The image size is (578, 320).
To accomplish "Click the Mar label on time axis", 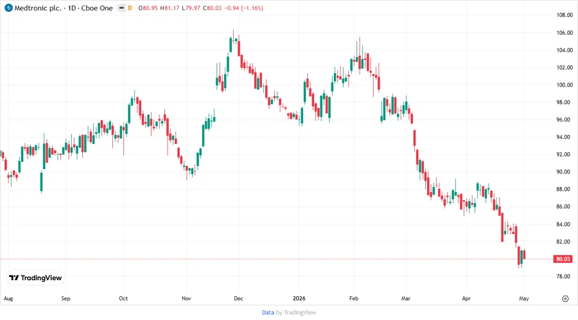I will [406, 299].
